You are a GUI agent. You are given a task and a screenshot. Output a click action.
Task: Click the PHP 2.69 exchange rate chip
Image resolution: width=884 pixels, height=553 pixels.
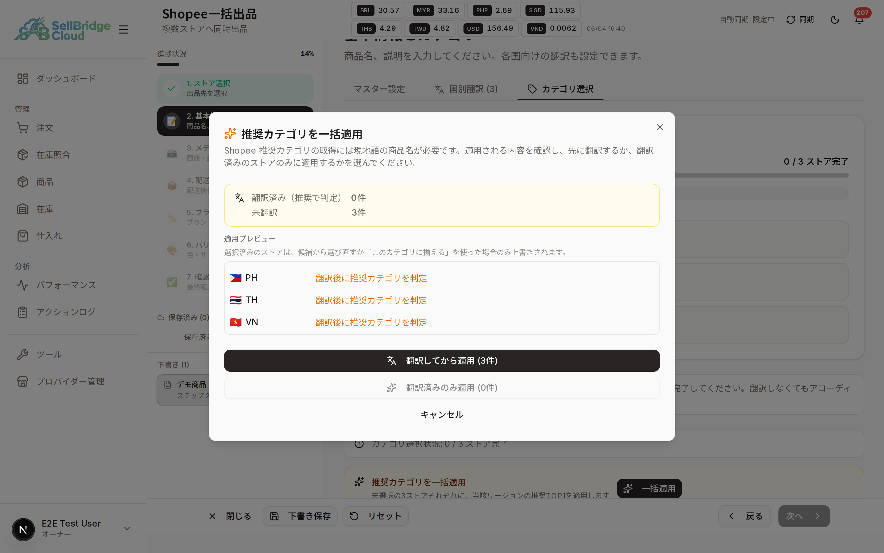coord(492,10)
